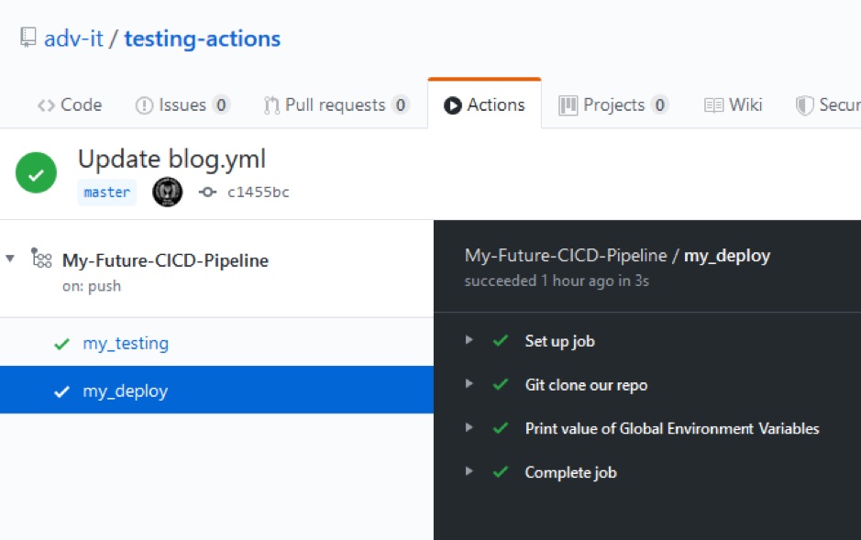861x540 pixels.
Task: Switch to the Code tab
Action: [x=69, y=105]
